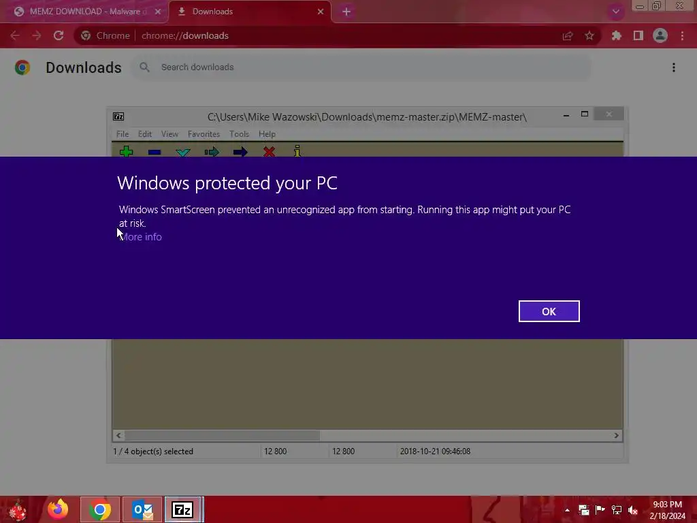Open Chrome from the taskbar

tap(100, 509)
